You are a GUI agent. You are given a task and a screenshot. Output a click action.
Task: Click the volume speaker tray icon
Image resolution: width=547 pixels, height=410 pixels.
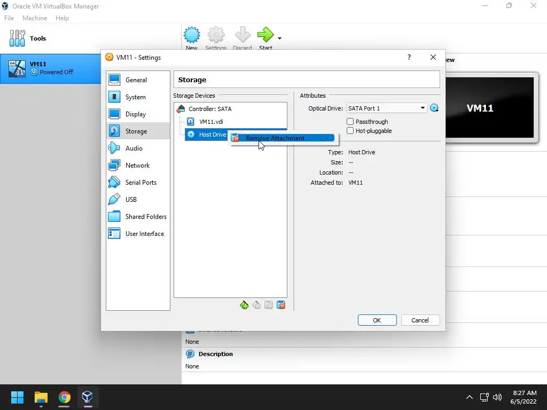coord(497,397)
